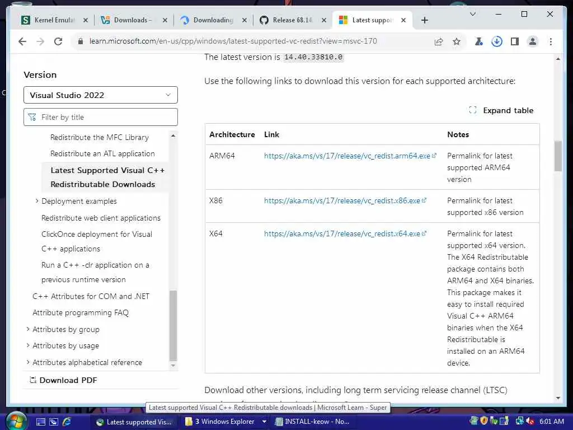Screen dimensions: 573x430
Task: Expand the Deployment examples node
Action: coord(37,201)
